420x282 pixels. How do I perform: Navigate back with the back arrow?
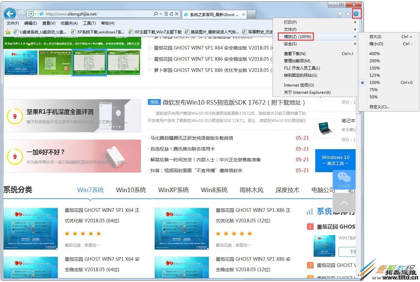pos(10,13)
